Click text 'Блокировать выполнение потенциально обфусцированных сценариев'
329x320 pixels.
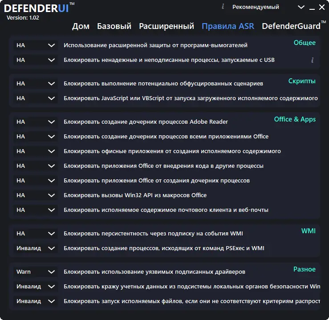pyautogui.click(x=163, y=84)
